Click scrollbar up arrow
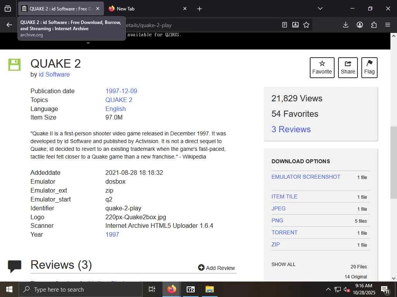The image size is (397, 297). click(x=394, y=36)
